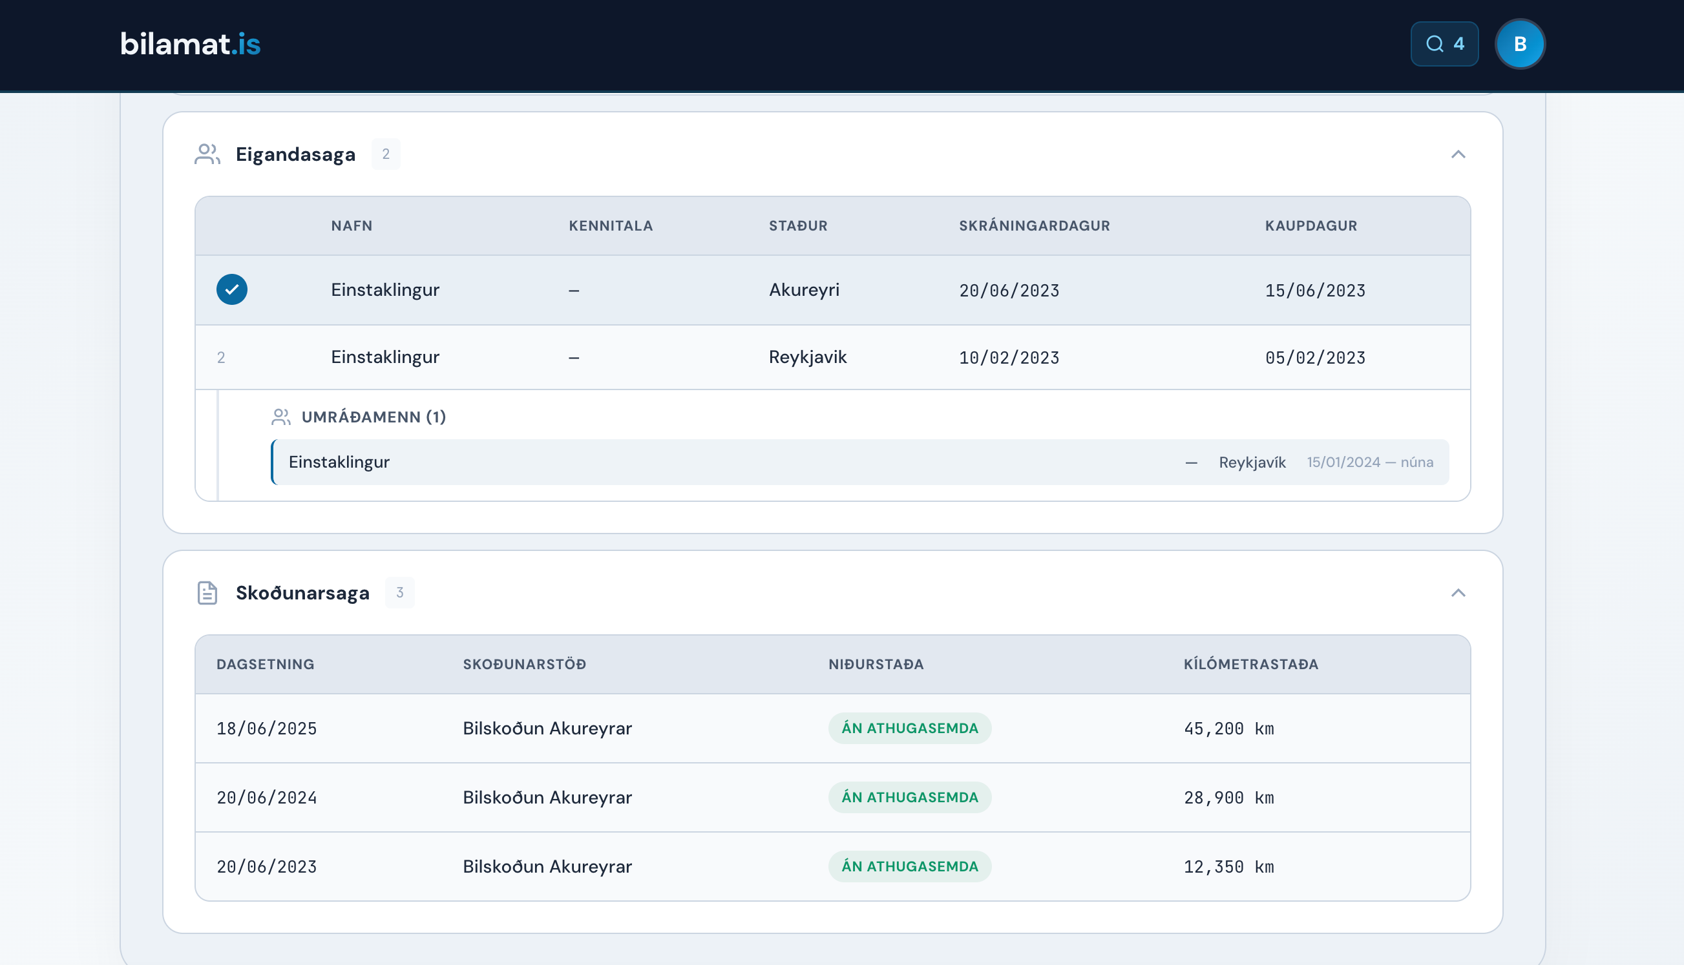Click the Án athugasemda badge for 20/06/2023
Image resolution: width=1684 pixels, height=965 pixels.
[x=909, y=866]
